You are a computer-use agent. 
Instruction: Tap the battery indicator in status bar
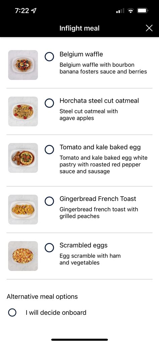click(x=143, y=10)
